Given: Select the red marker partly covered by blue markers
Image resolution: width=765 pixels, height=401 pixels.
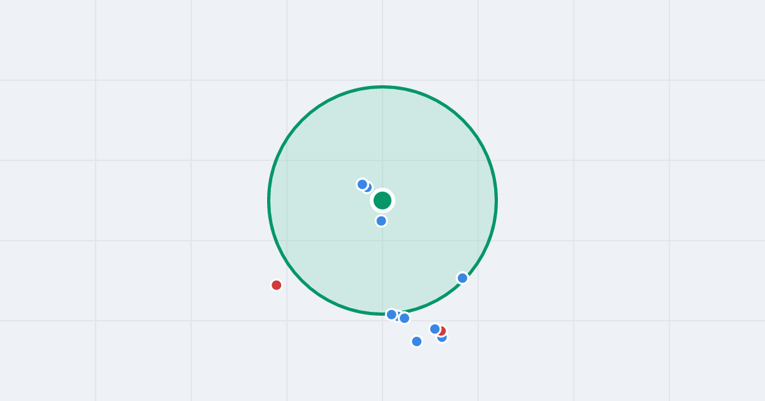Looking at the screenshot, I should coord(442,331).
